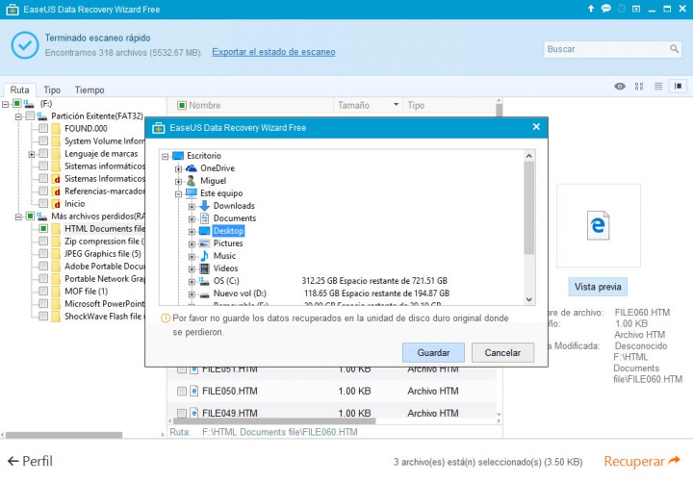Viewport: 693px width, 484px height.
Task: Click the search magnifier icon
Action: pos(674,49)
